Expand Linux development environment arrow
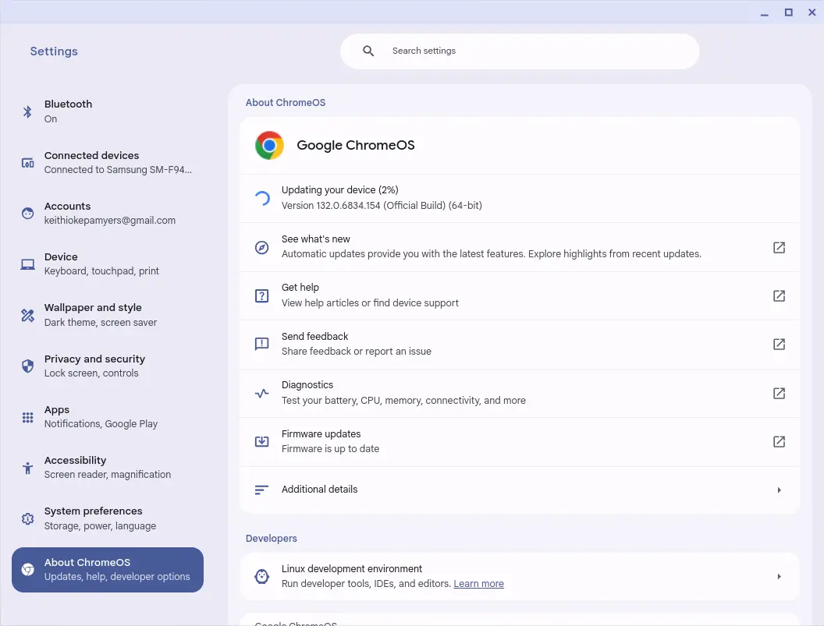This screenshot has width=824, height=626. pos(779,577)
